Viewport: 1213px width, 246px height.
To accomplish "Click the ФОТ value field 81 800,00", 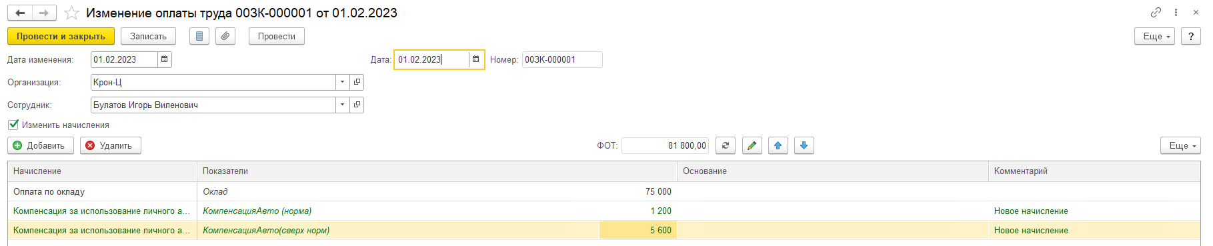I will pos(665,145).
